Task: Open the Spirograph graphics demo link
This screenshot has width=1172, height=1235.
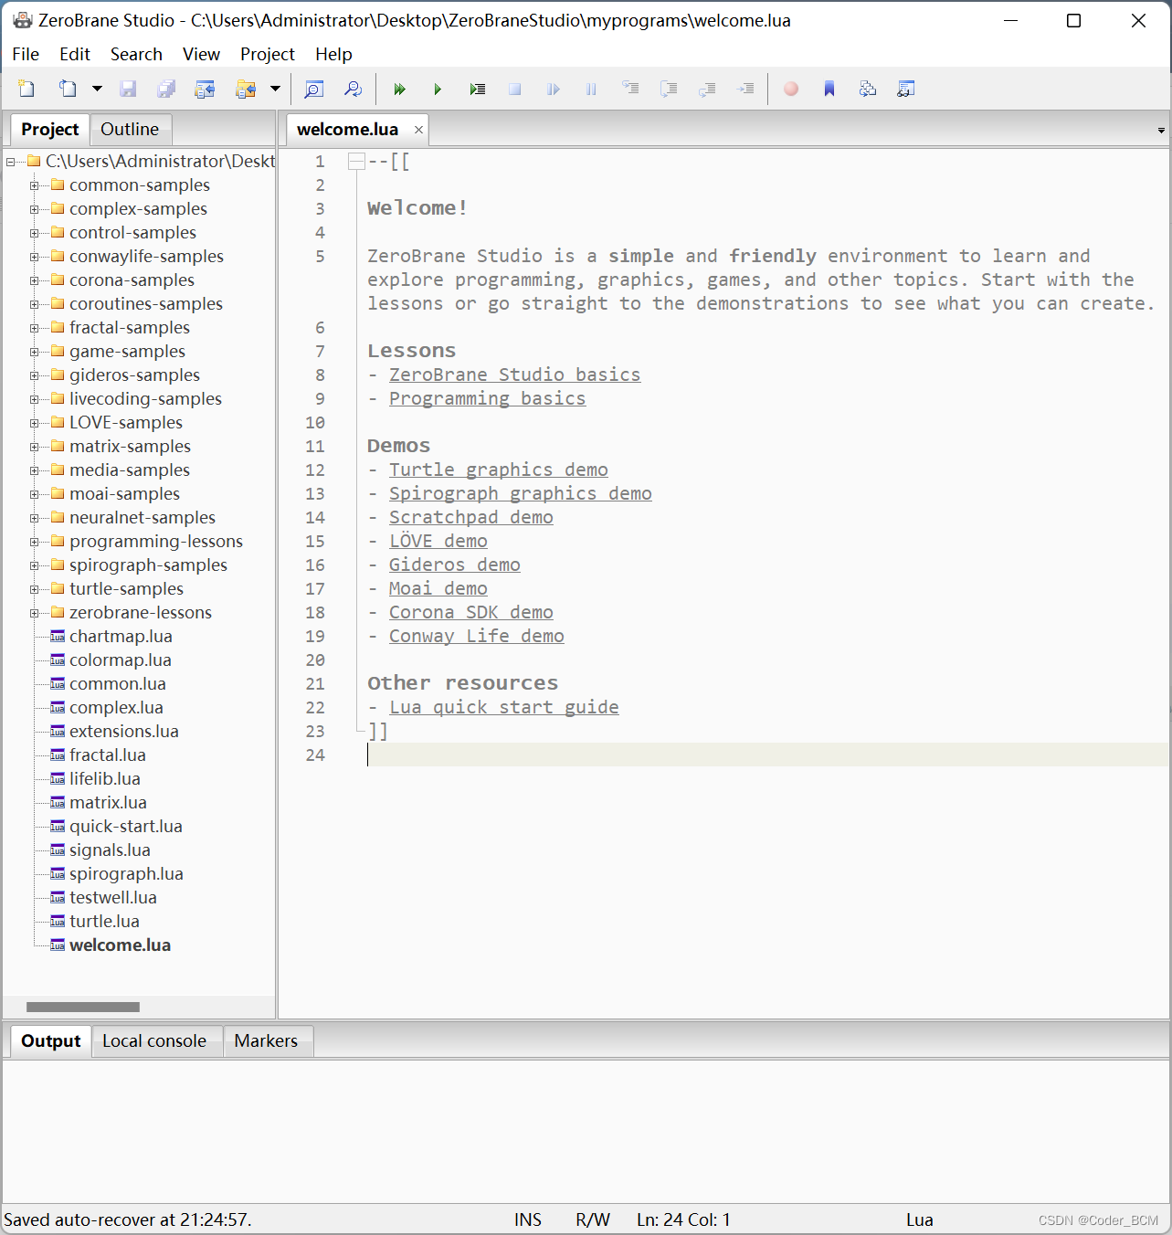Action: pos(520,494)
